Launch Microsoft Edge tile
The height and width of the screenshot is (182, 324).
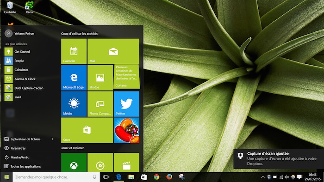pos(74,78)
